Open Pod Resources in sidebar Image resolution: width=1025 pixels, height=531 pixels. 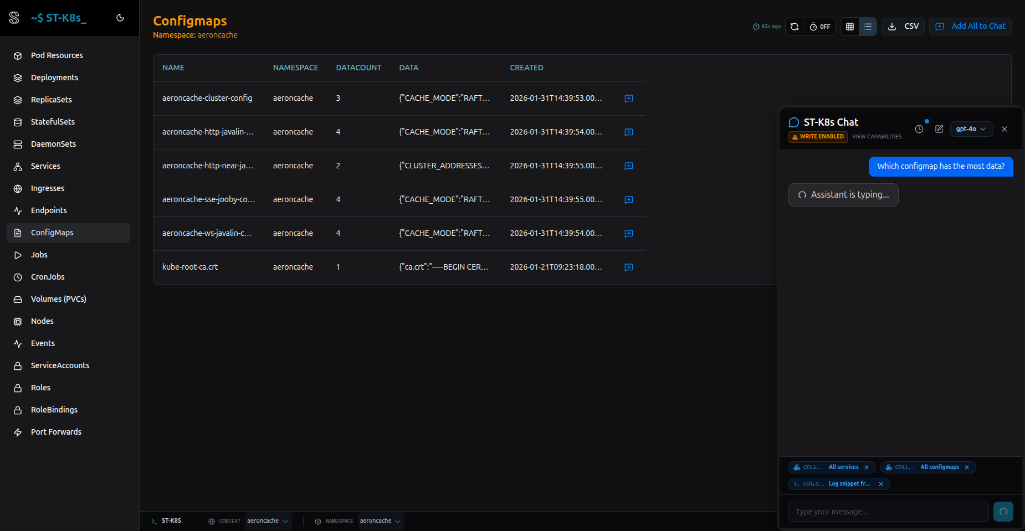point(69,55)
